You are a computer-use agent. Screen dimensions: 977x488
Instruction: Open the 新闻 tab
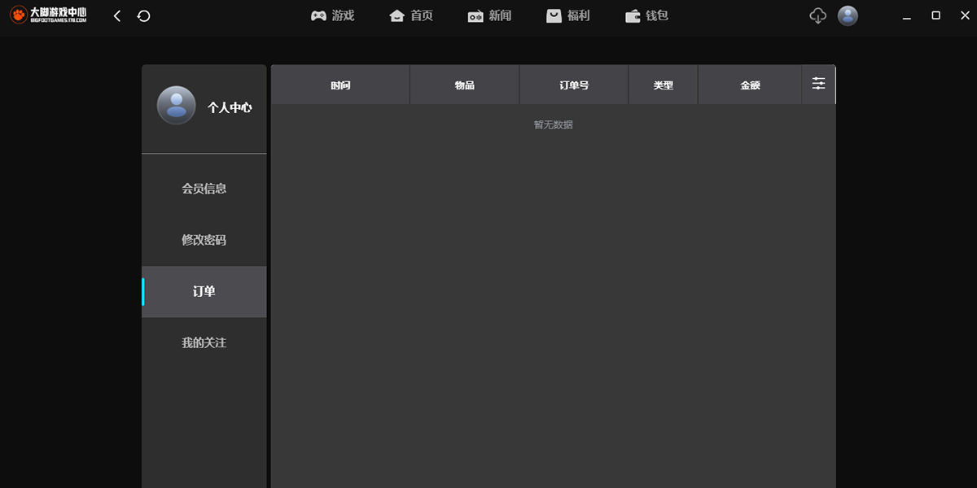pyautogui.click(x=489, y=15)
